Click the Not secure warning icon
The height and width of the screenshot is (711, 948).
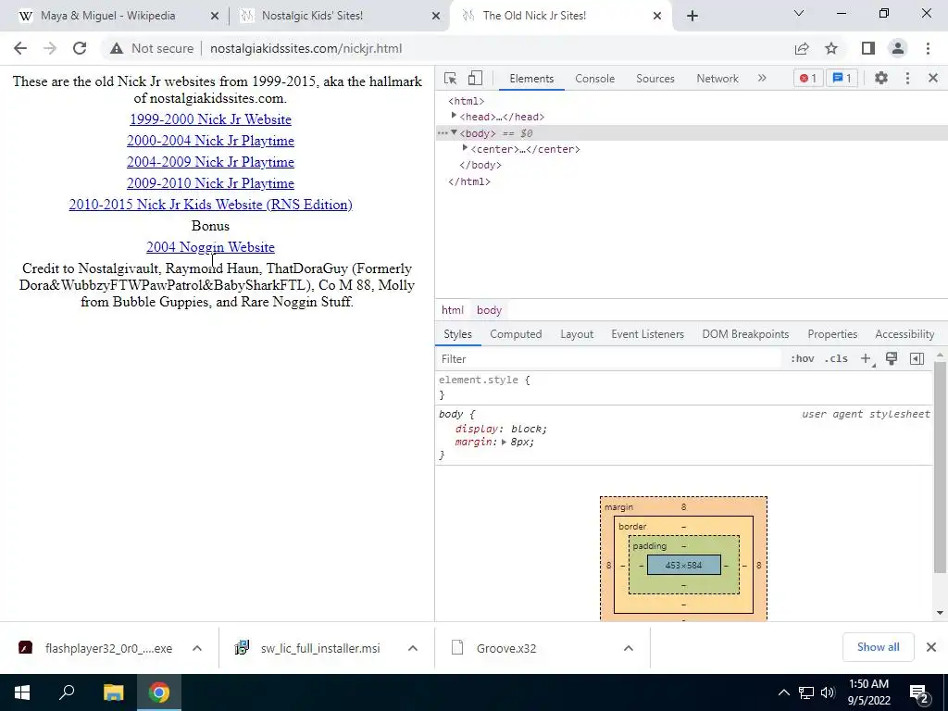[x=116, y=48]
